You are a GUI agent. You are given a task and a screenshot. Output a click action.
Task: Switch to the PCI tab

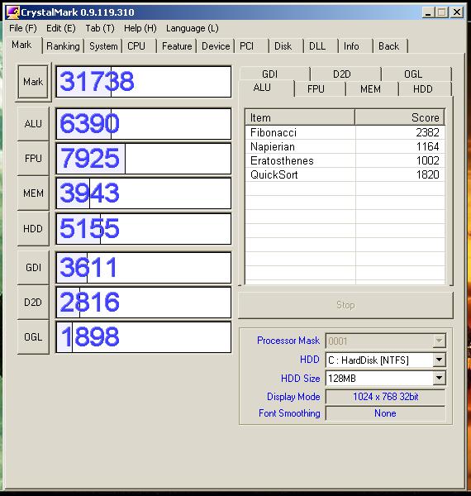click(x=252, y=46)
